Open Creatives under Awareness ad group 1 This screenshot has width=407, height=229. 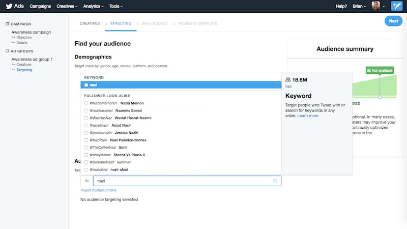coord(24,65)
